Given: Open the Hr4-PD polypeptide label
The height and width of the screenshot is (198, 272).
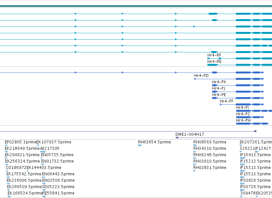Looking at the screenshot, I should click(201, 76).
